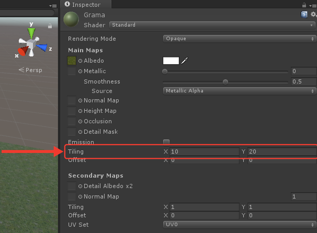Click the Height Map picker circle
The height and width of the screenshot is (233, 317).
coord(80,111)
